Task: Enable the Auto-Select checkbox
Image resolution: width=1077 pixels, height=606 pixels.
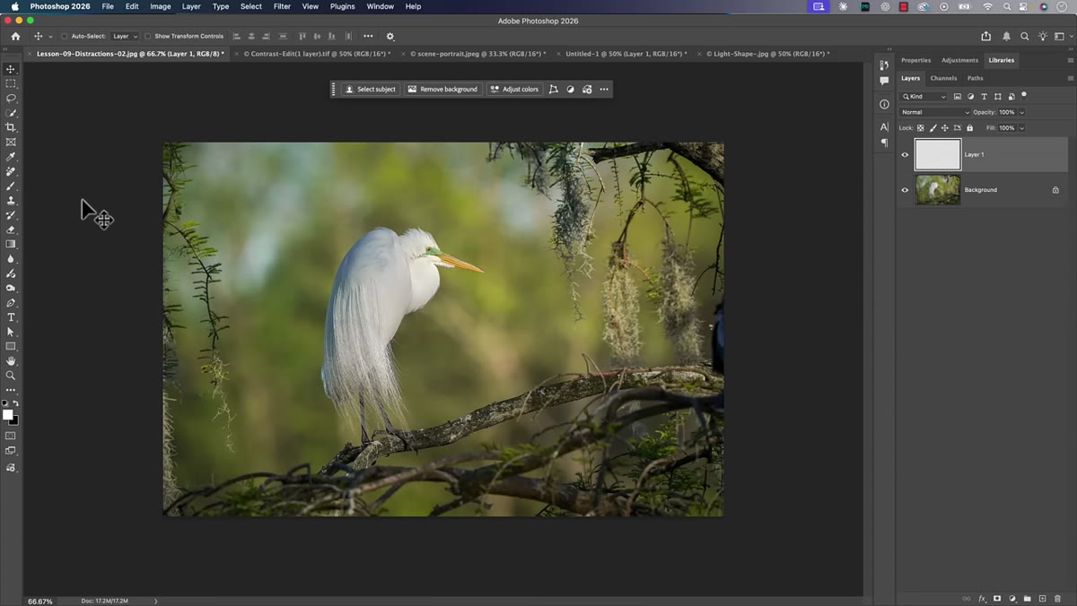Action: tap(65, 37)
